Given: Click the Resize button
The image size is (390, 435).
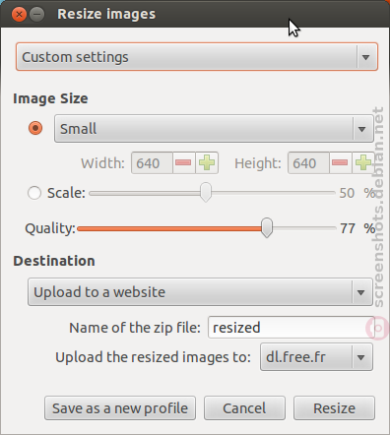Looking at the screenshot, I should click(334, 408).
